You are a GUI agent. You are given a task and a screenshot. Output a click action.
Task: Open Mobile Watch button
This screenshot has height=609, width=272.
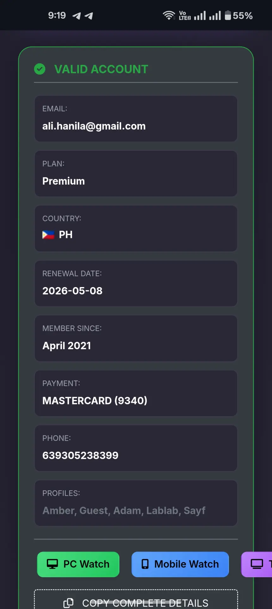pyautogui.click(x=180, y=564)
